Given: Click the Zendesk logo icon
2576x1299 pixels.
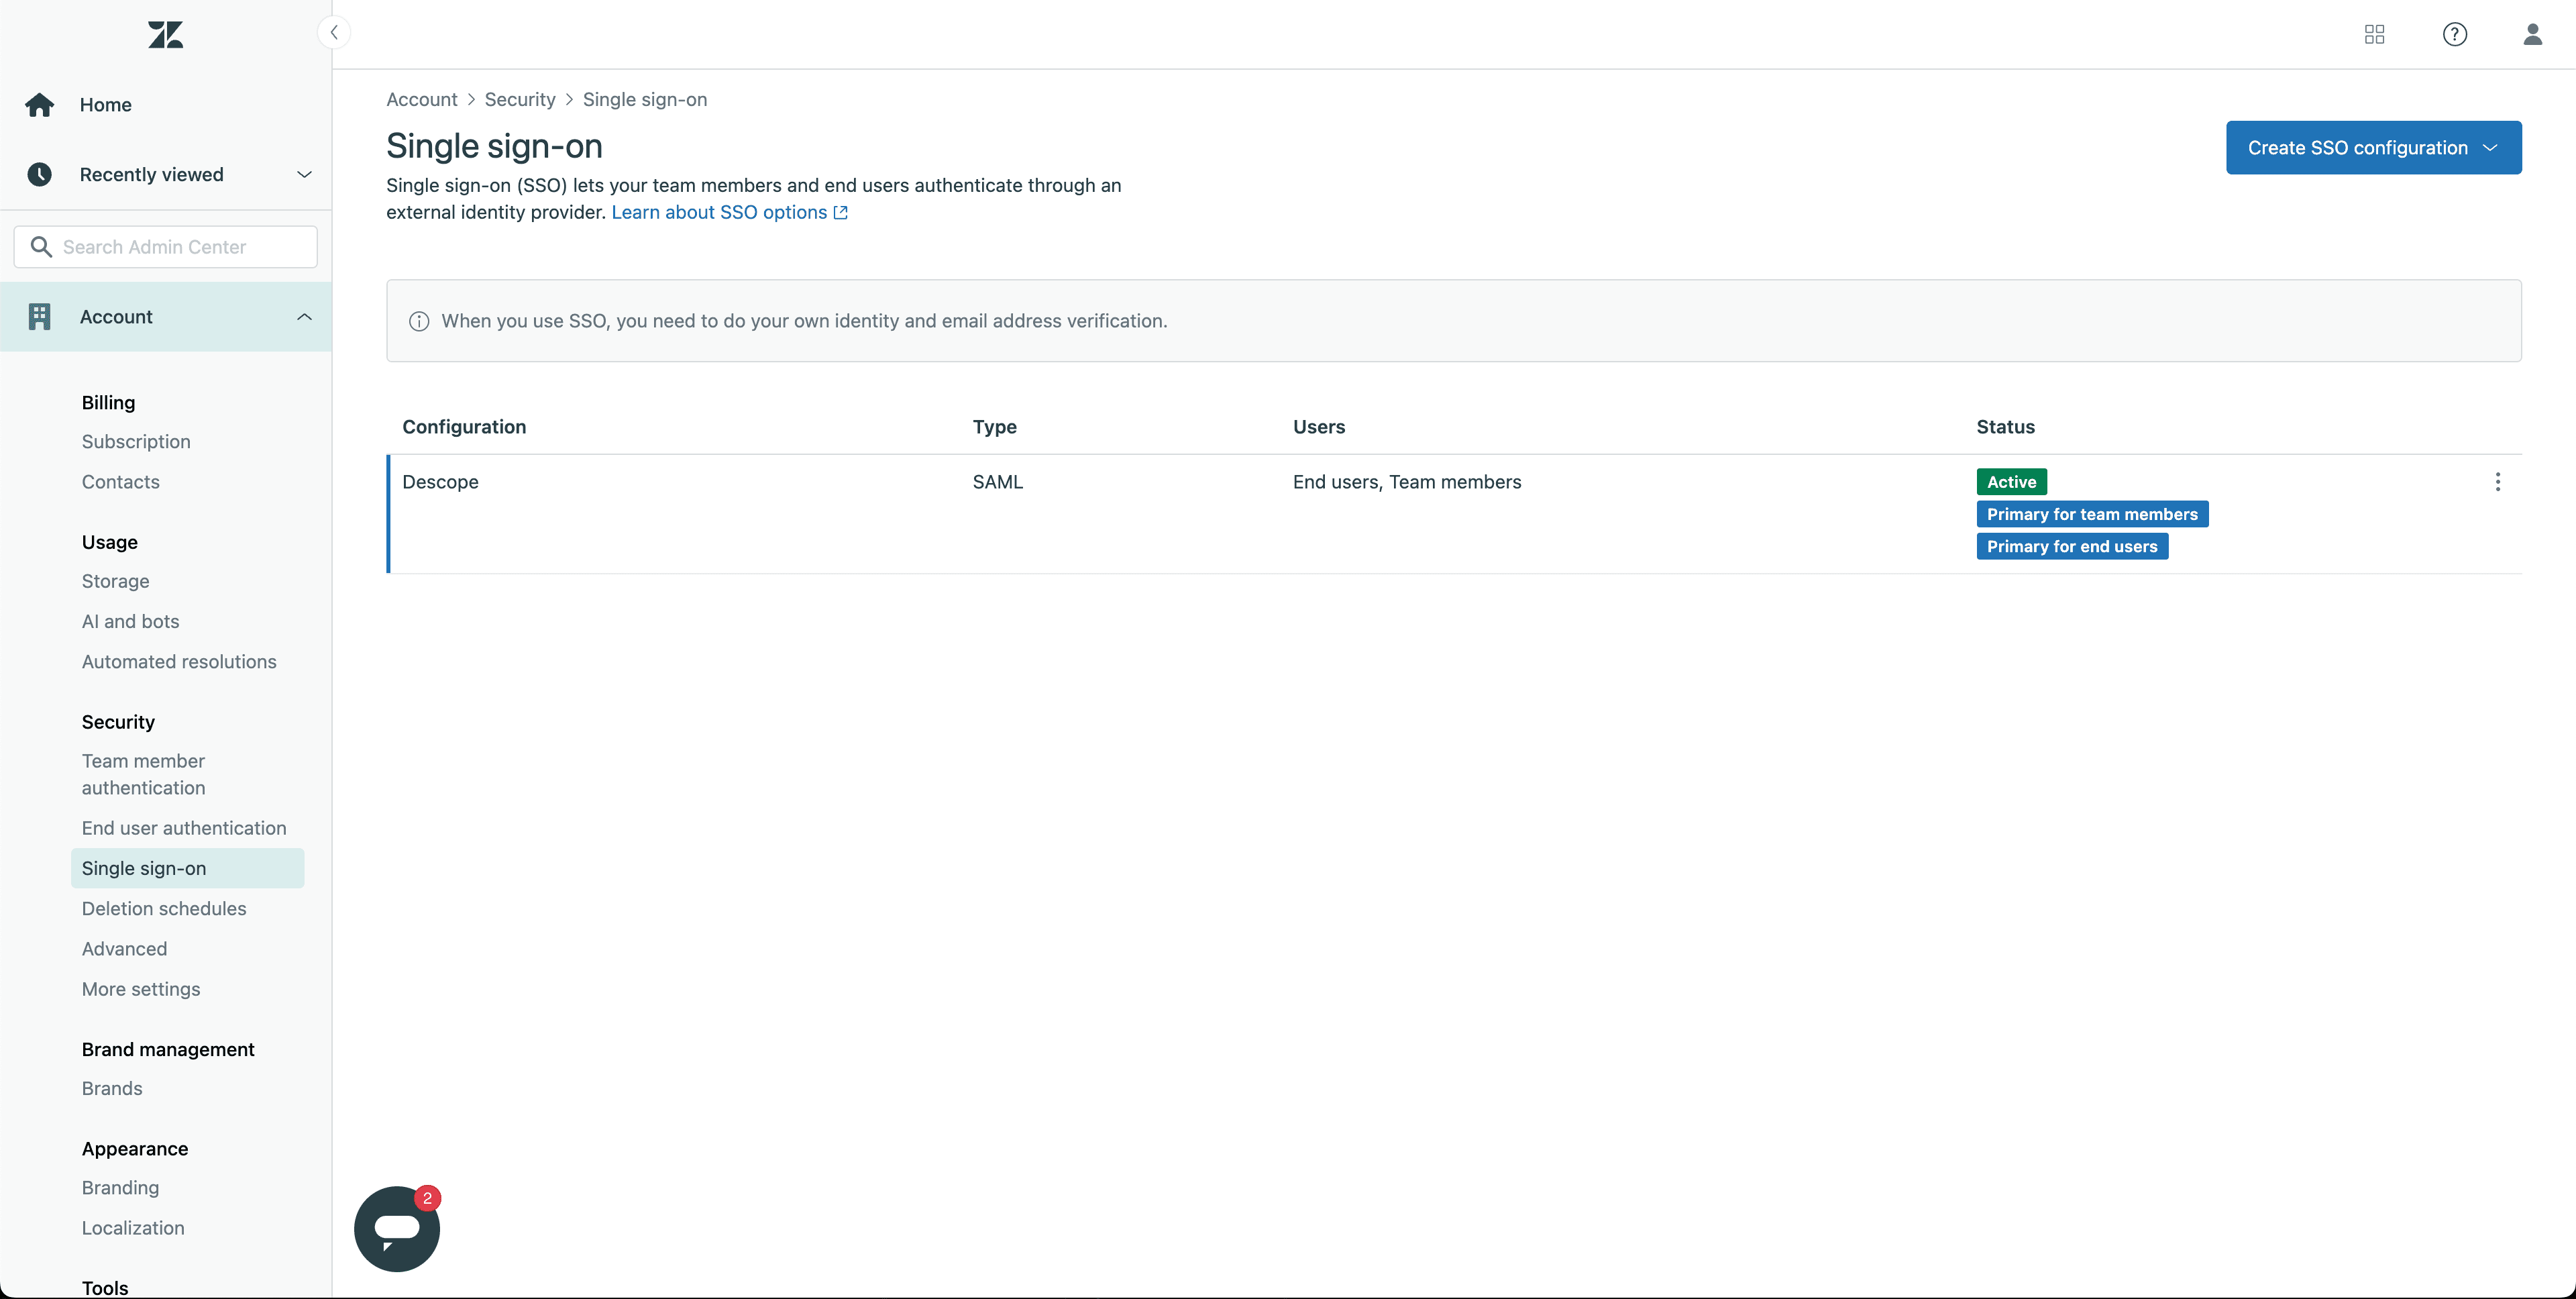Looking at the screenshot, I should click(166, 35).
